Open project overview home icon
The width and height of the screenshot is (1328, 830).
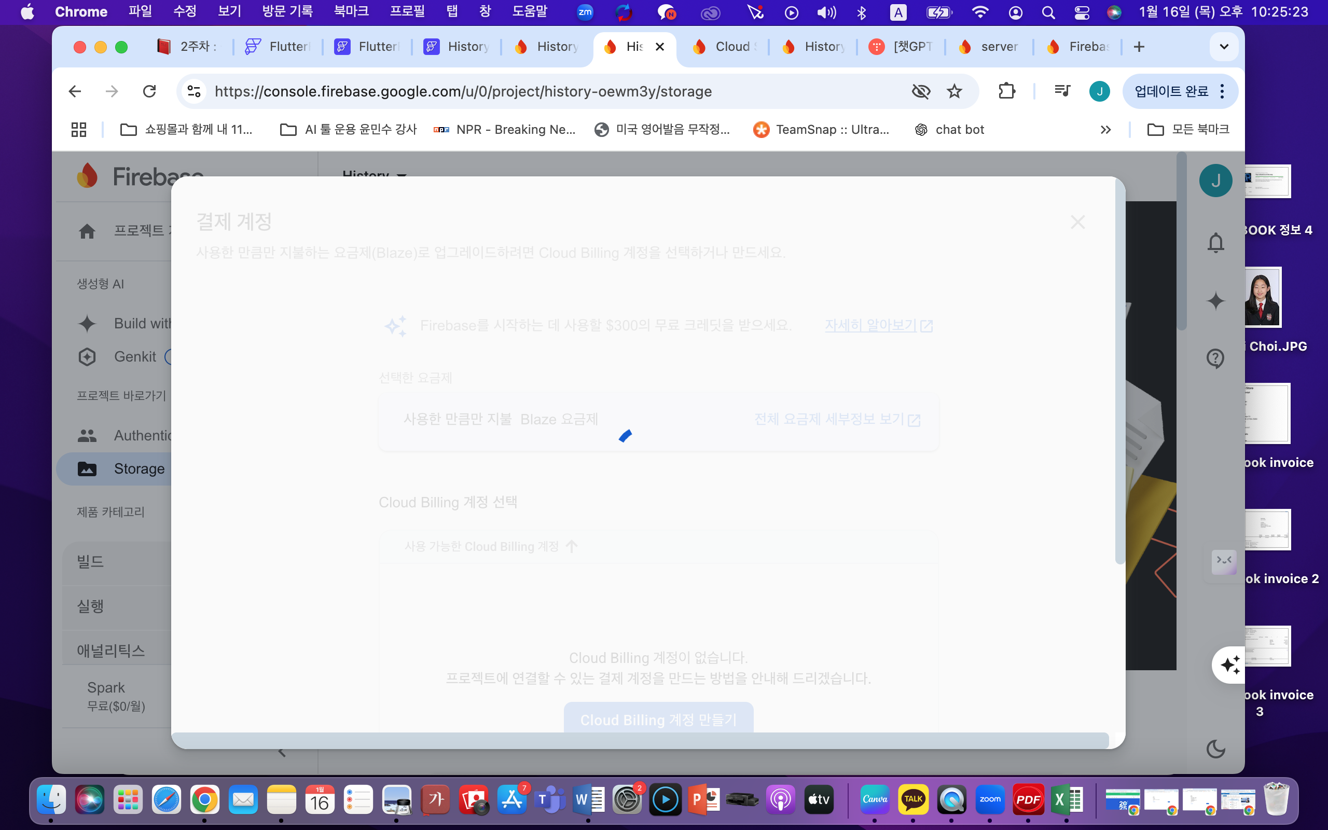[x=87, y=231]
